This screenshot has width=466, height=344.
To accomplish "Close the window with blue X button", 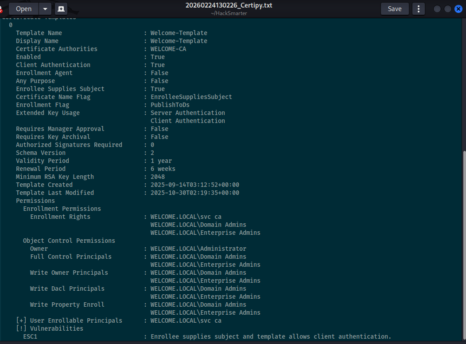I will click(458, 9).
